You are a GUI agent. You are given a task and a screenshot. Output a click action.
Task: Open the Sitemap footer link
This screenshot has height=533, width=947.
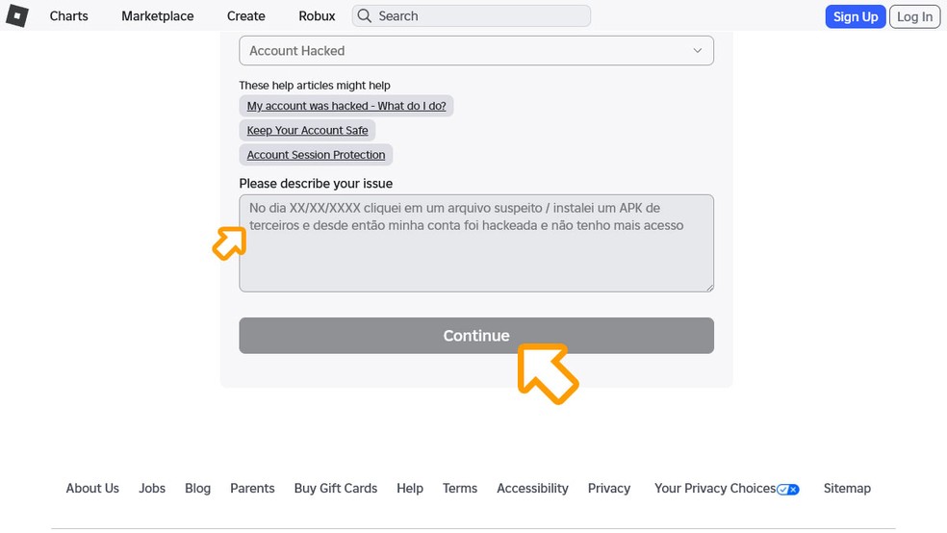(847, 489)
